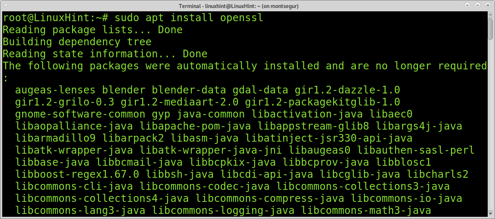Viewport: 495px width, 219px height.
Task: Click package name 'libbcprov-java'
Action: [326, 162]
